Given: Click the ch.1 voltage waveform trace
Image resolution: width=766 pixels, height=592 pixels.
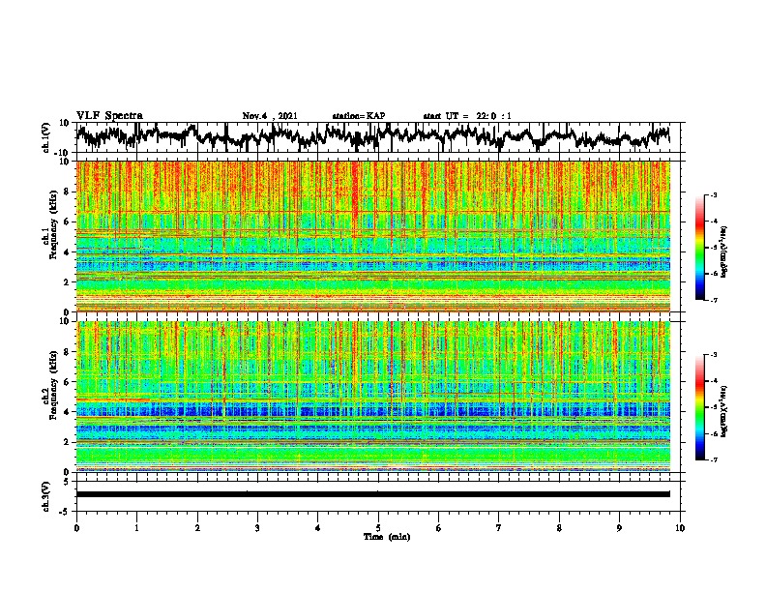Looking at the screenshot, I should pos(372,137).
